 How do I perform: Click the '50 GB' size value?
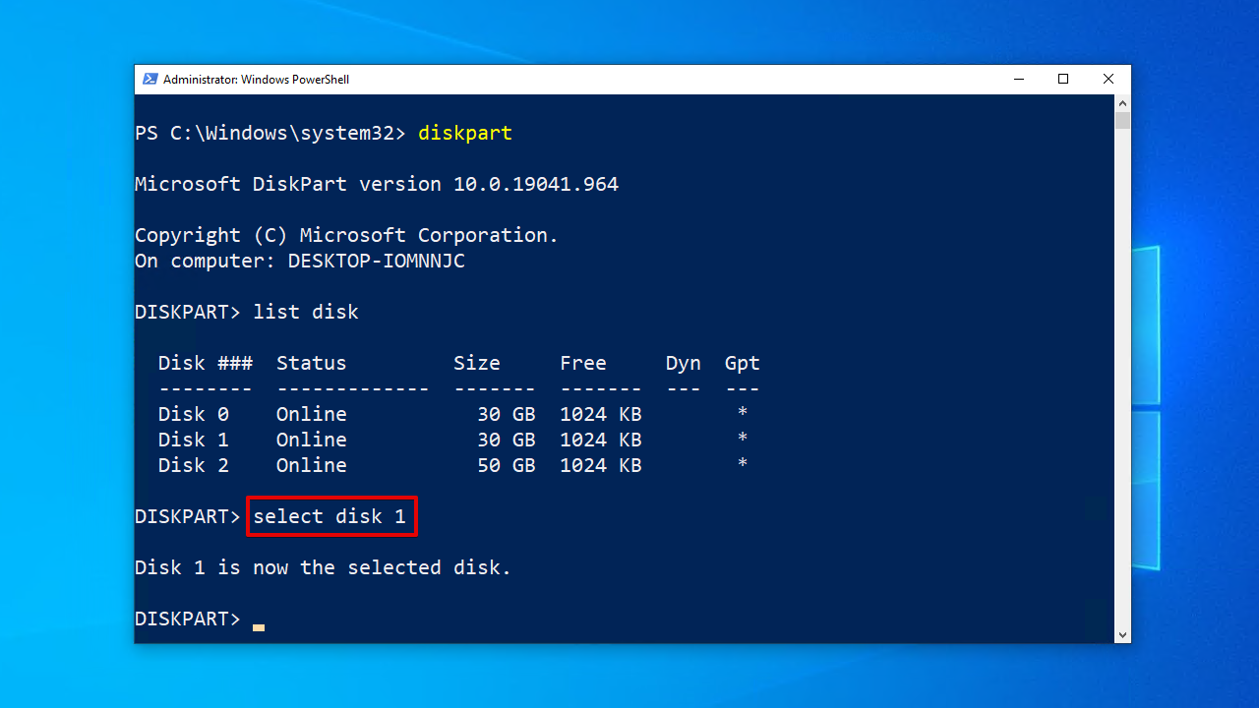point(507,465)
